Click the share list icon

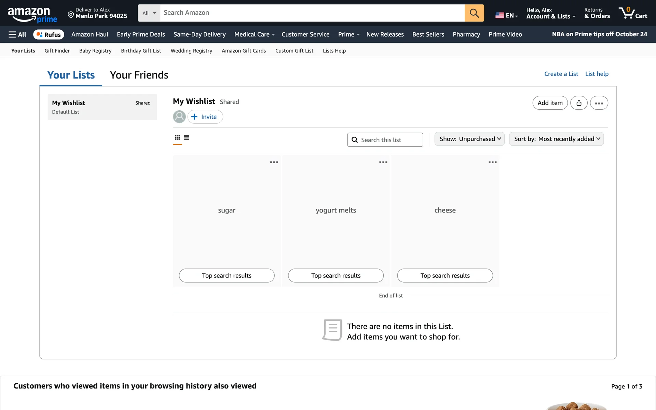point(579,103)
